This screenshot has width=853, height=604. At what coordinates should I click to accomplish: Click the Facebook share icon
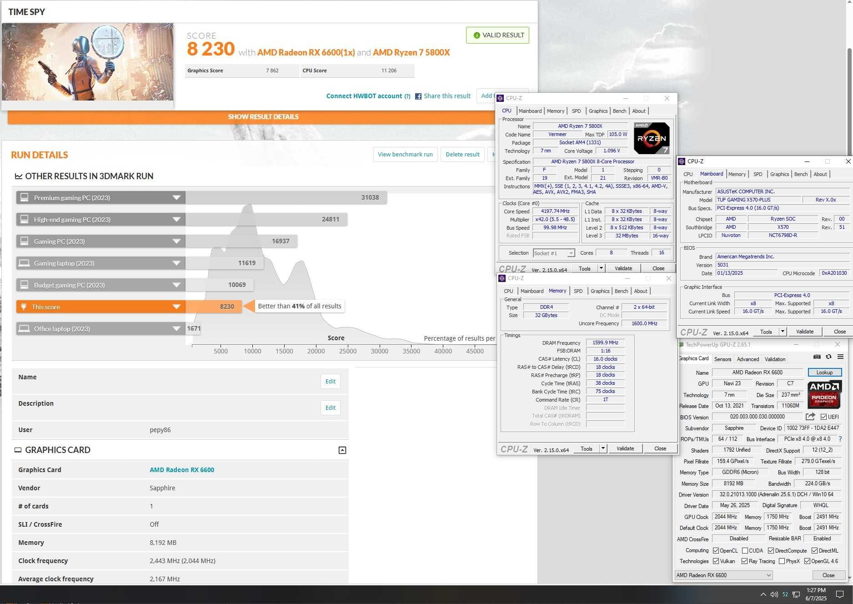click(x=418, y=96)
